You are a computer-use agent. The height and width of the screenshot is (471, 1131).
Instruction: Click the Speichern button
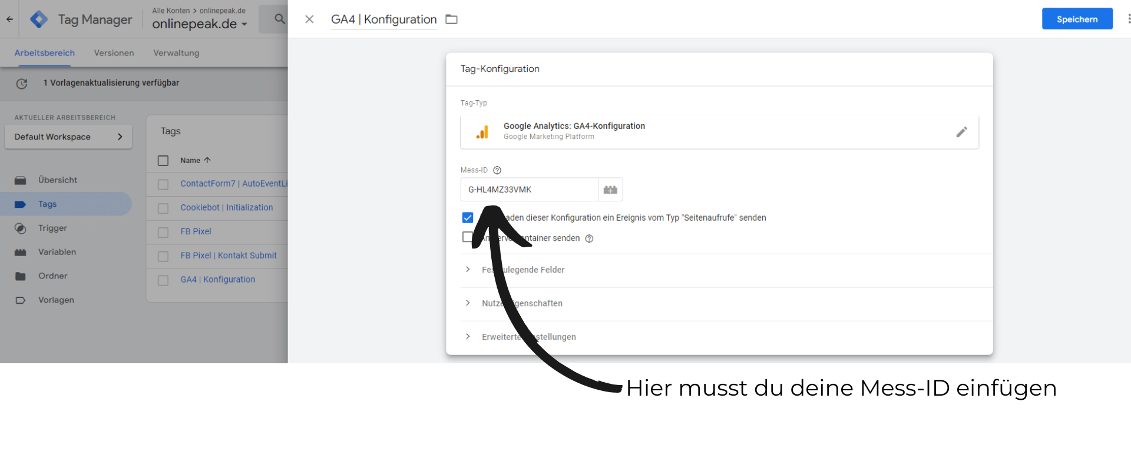point(1077,19)
